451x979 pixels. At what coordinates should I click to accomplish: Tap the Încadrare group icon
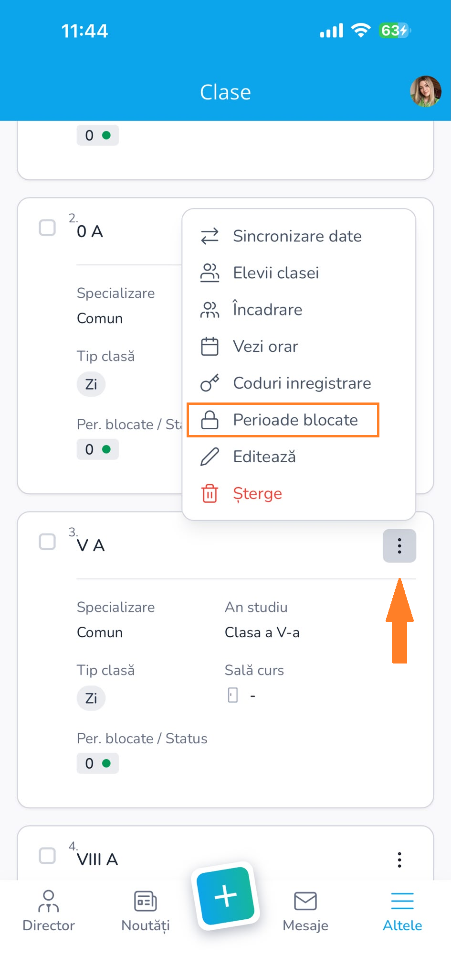pyautogui.click(x=210, y=310)
